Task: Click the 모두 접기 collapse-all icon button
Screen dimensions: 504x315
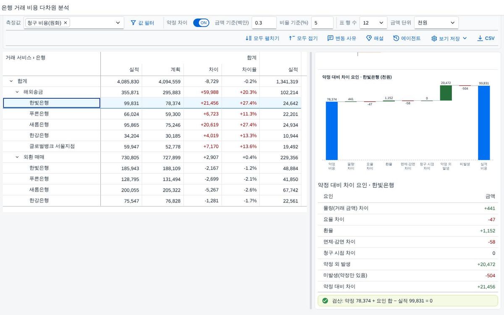Action: (x=303, y=38)
